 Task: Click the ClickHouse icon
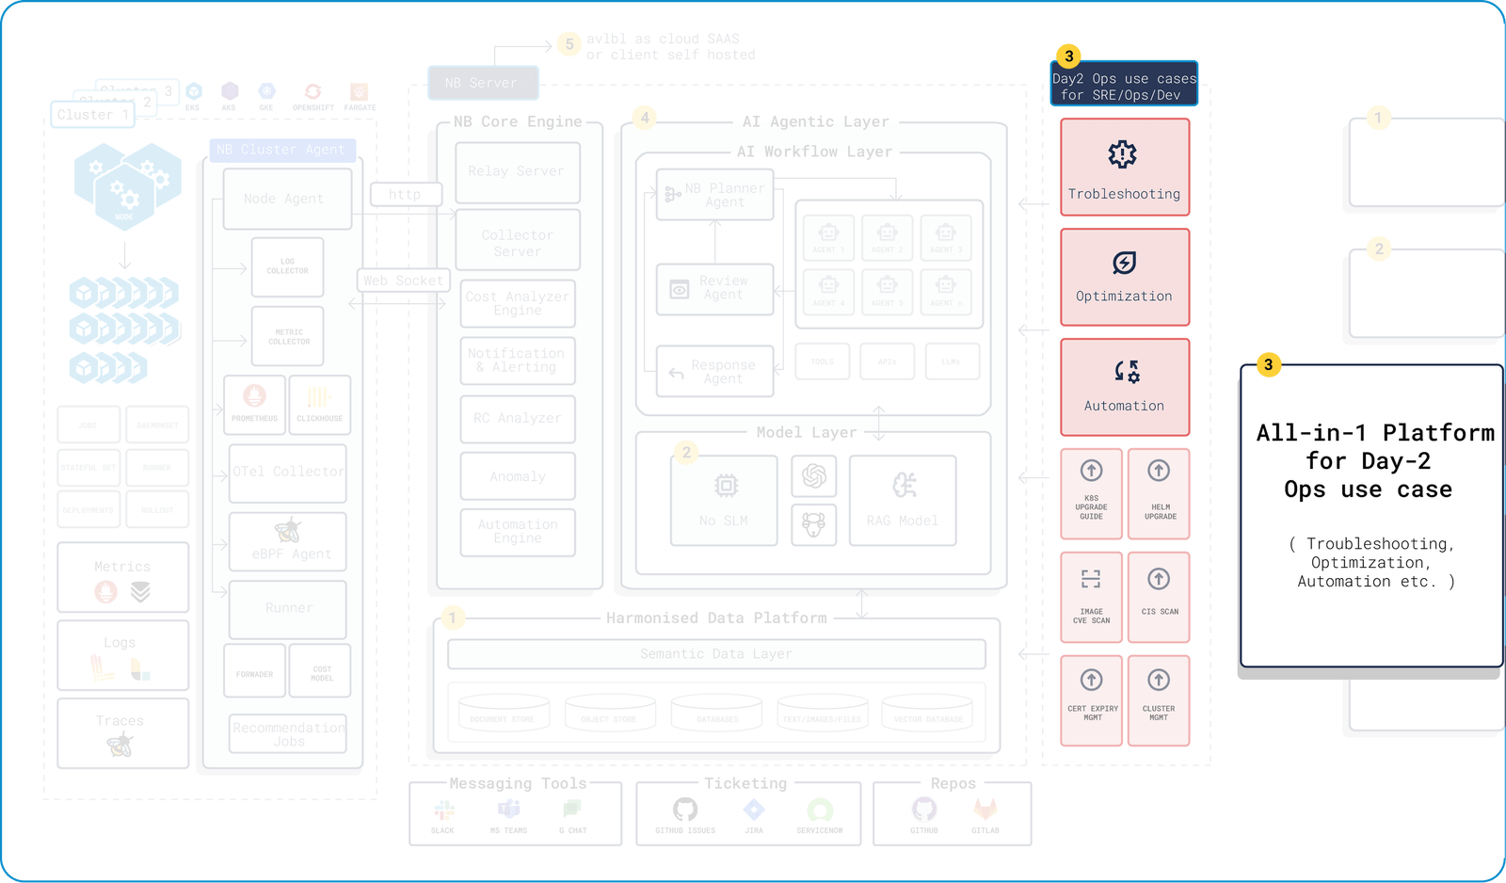pos(319,396)
